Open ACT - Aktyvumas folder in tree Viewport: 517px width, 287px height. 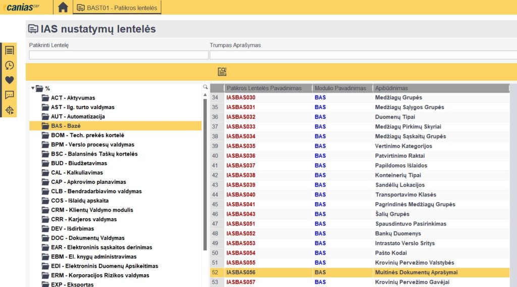73,98
